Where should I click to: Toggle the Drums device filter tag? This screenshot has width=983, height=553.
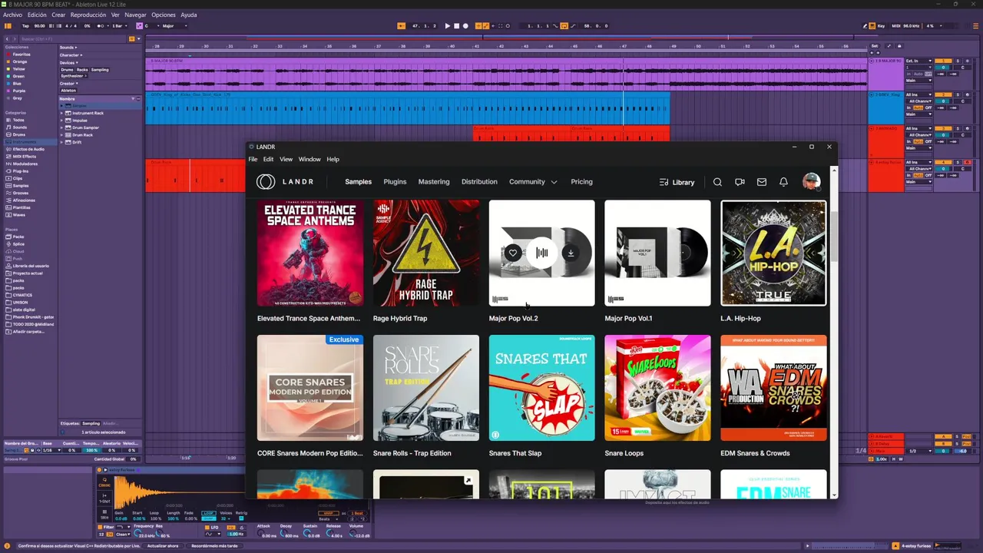67,70
